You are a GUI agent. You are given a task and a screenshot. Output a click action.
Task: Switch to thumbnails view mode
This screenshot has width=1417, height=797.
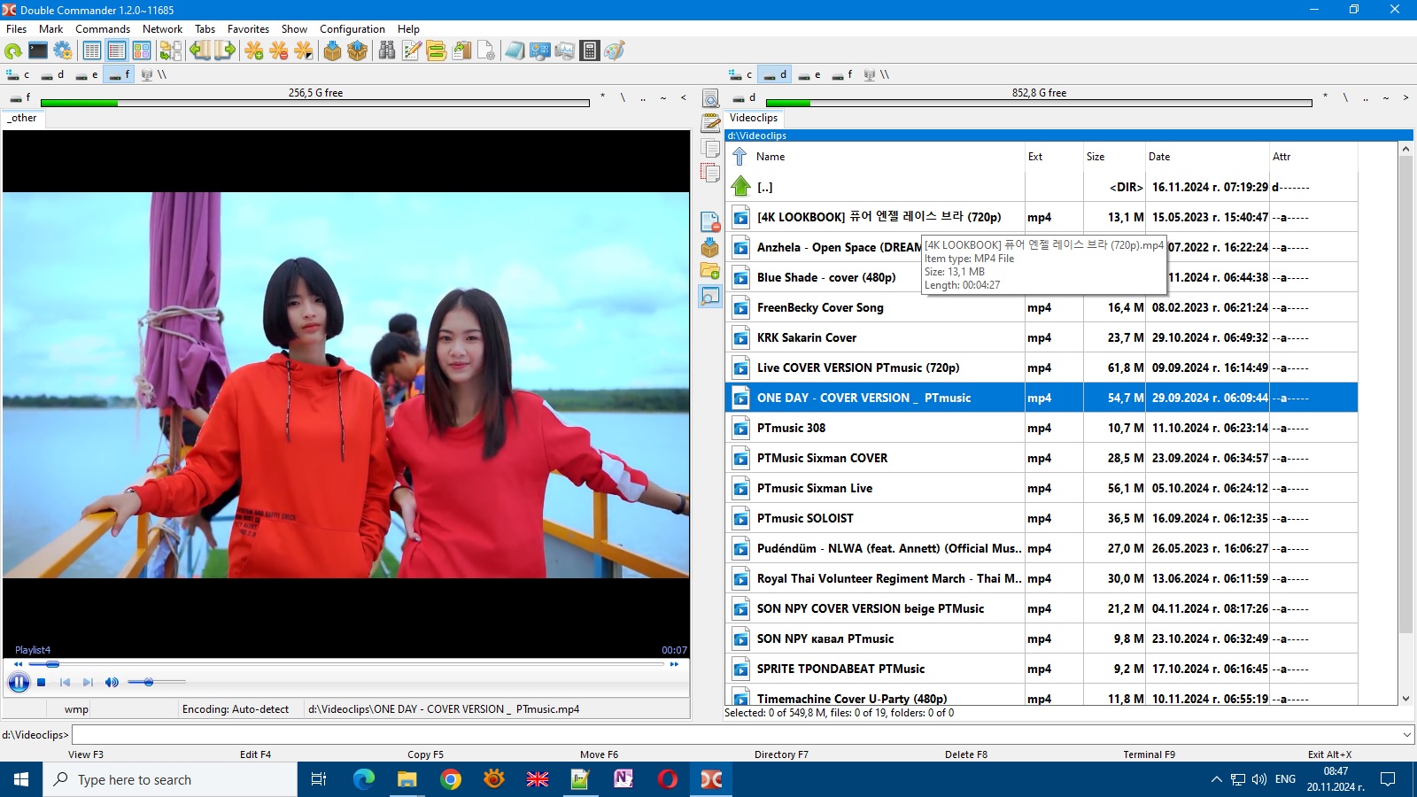click(142, 51)
